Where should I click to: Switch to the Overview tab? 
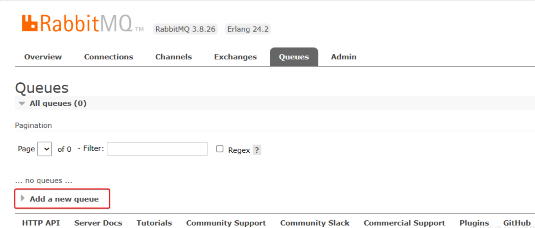click(x=43, y=57)
